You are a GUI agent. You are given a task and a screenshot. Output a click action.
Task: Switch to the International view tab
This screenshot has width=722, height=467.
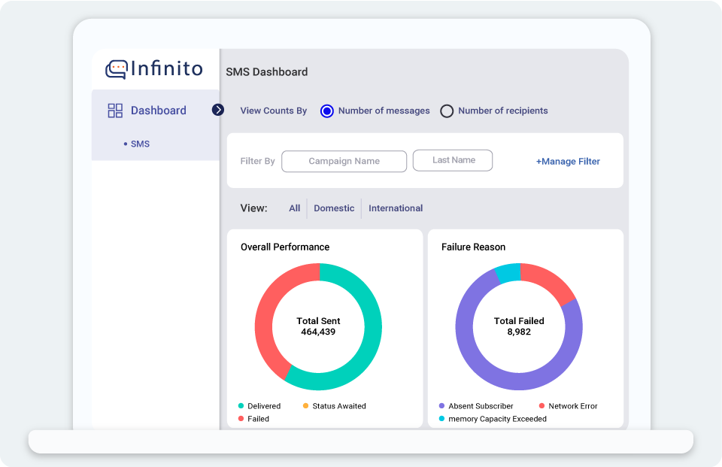396,208
